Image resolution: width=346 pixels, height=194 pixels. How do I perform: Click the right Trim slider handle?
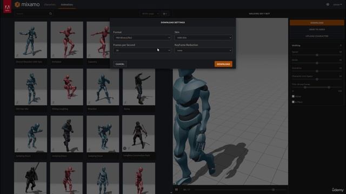pyautogui.click(x=329, y=87)
